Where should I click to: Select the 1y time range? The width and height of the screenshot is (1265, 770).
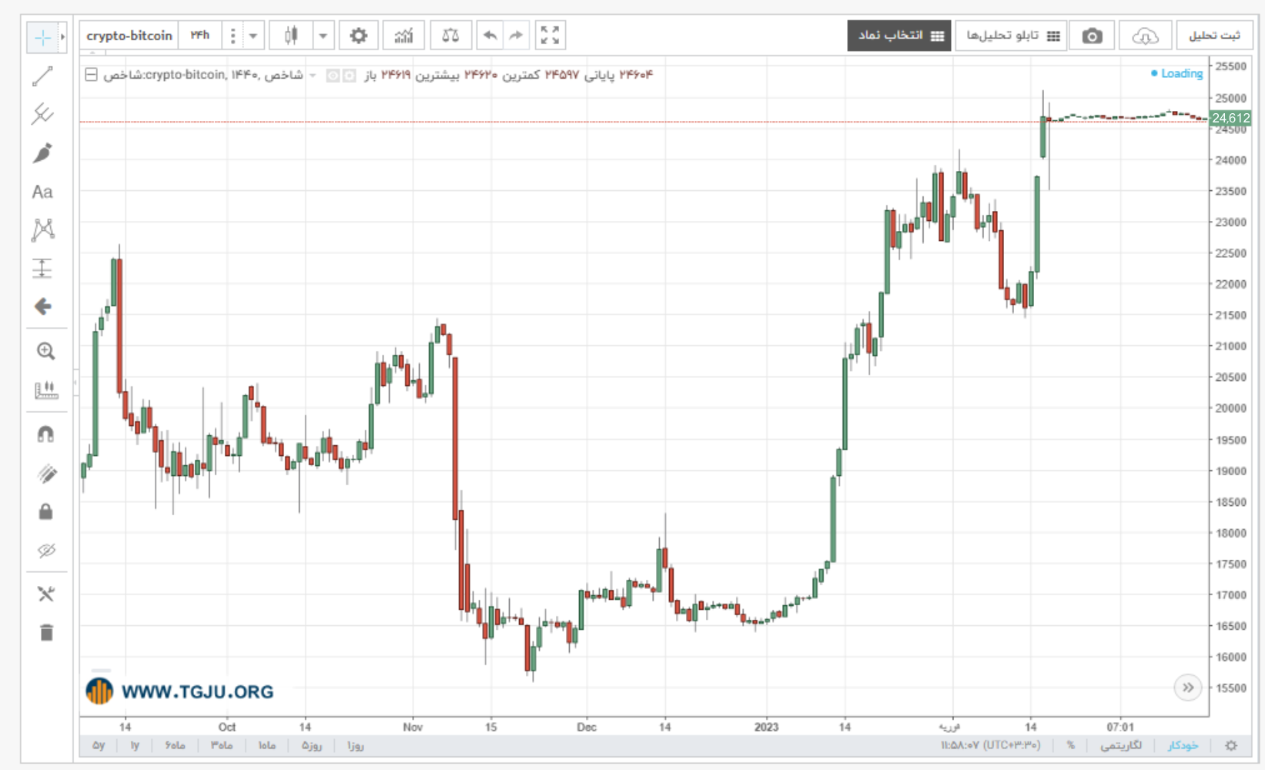[x=135, y=745]
